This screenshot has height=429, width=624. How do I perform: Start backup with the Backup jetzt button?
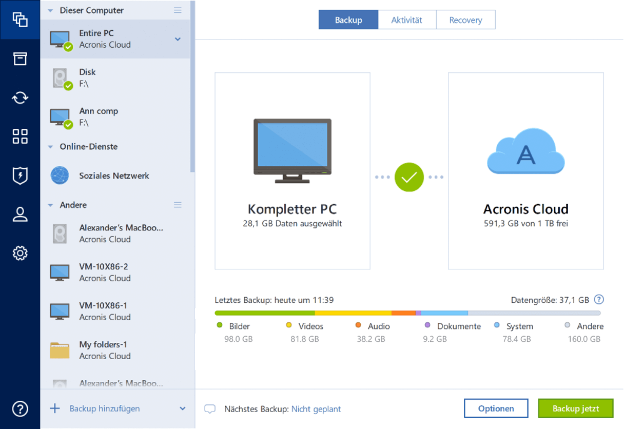pyautogui.click(x=576, y=408)
